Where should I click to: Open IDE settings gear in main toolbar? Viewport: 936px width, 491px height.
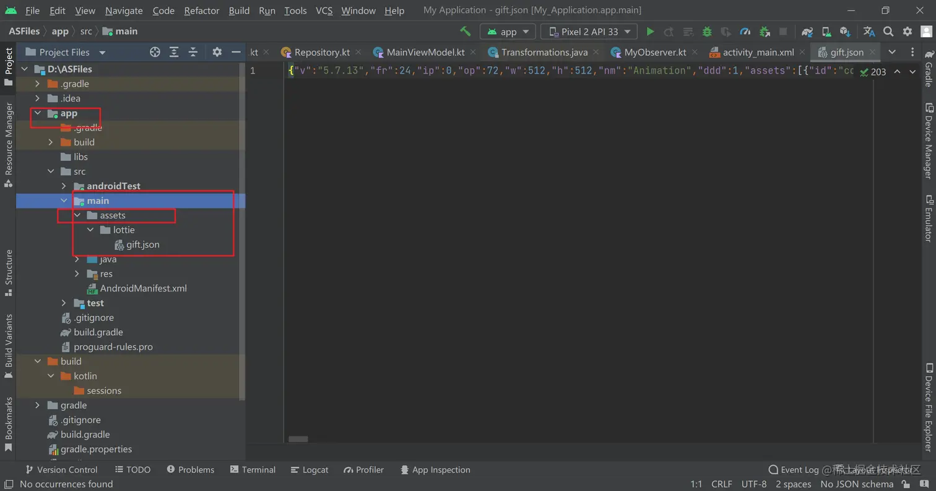pos(908,32)
